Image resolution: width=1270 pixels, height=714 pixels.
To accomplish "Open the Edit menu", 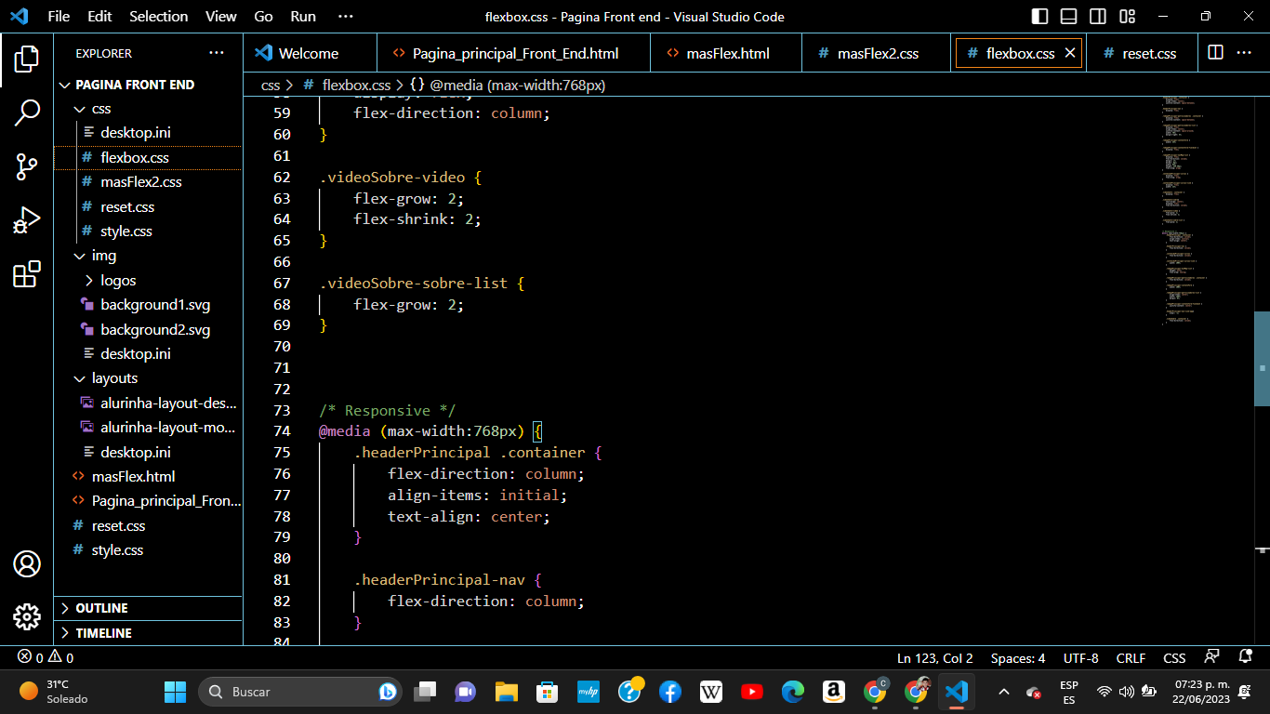I will (x=99, y=17).
